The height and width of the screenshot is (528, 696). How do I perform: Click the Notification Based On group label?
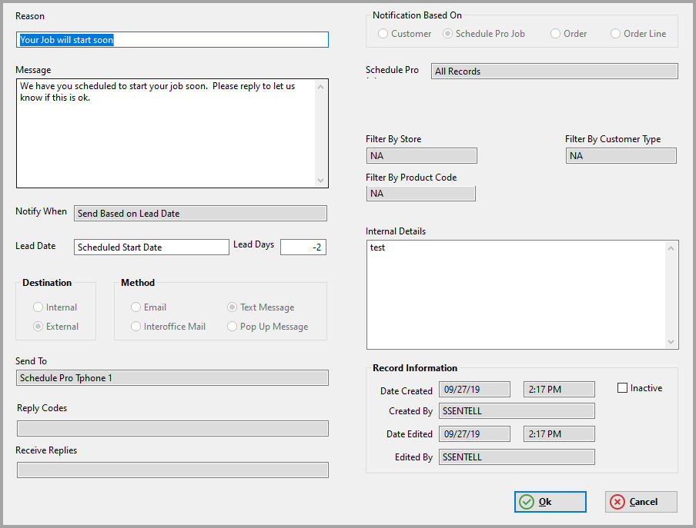coord(417,15)
